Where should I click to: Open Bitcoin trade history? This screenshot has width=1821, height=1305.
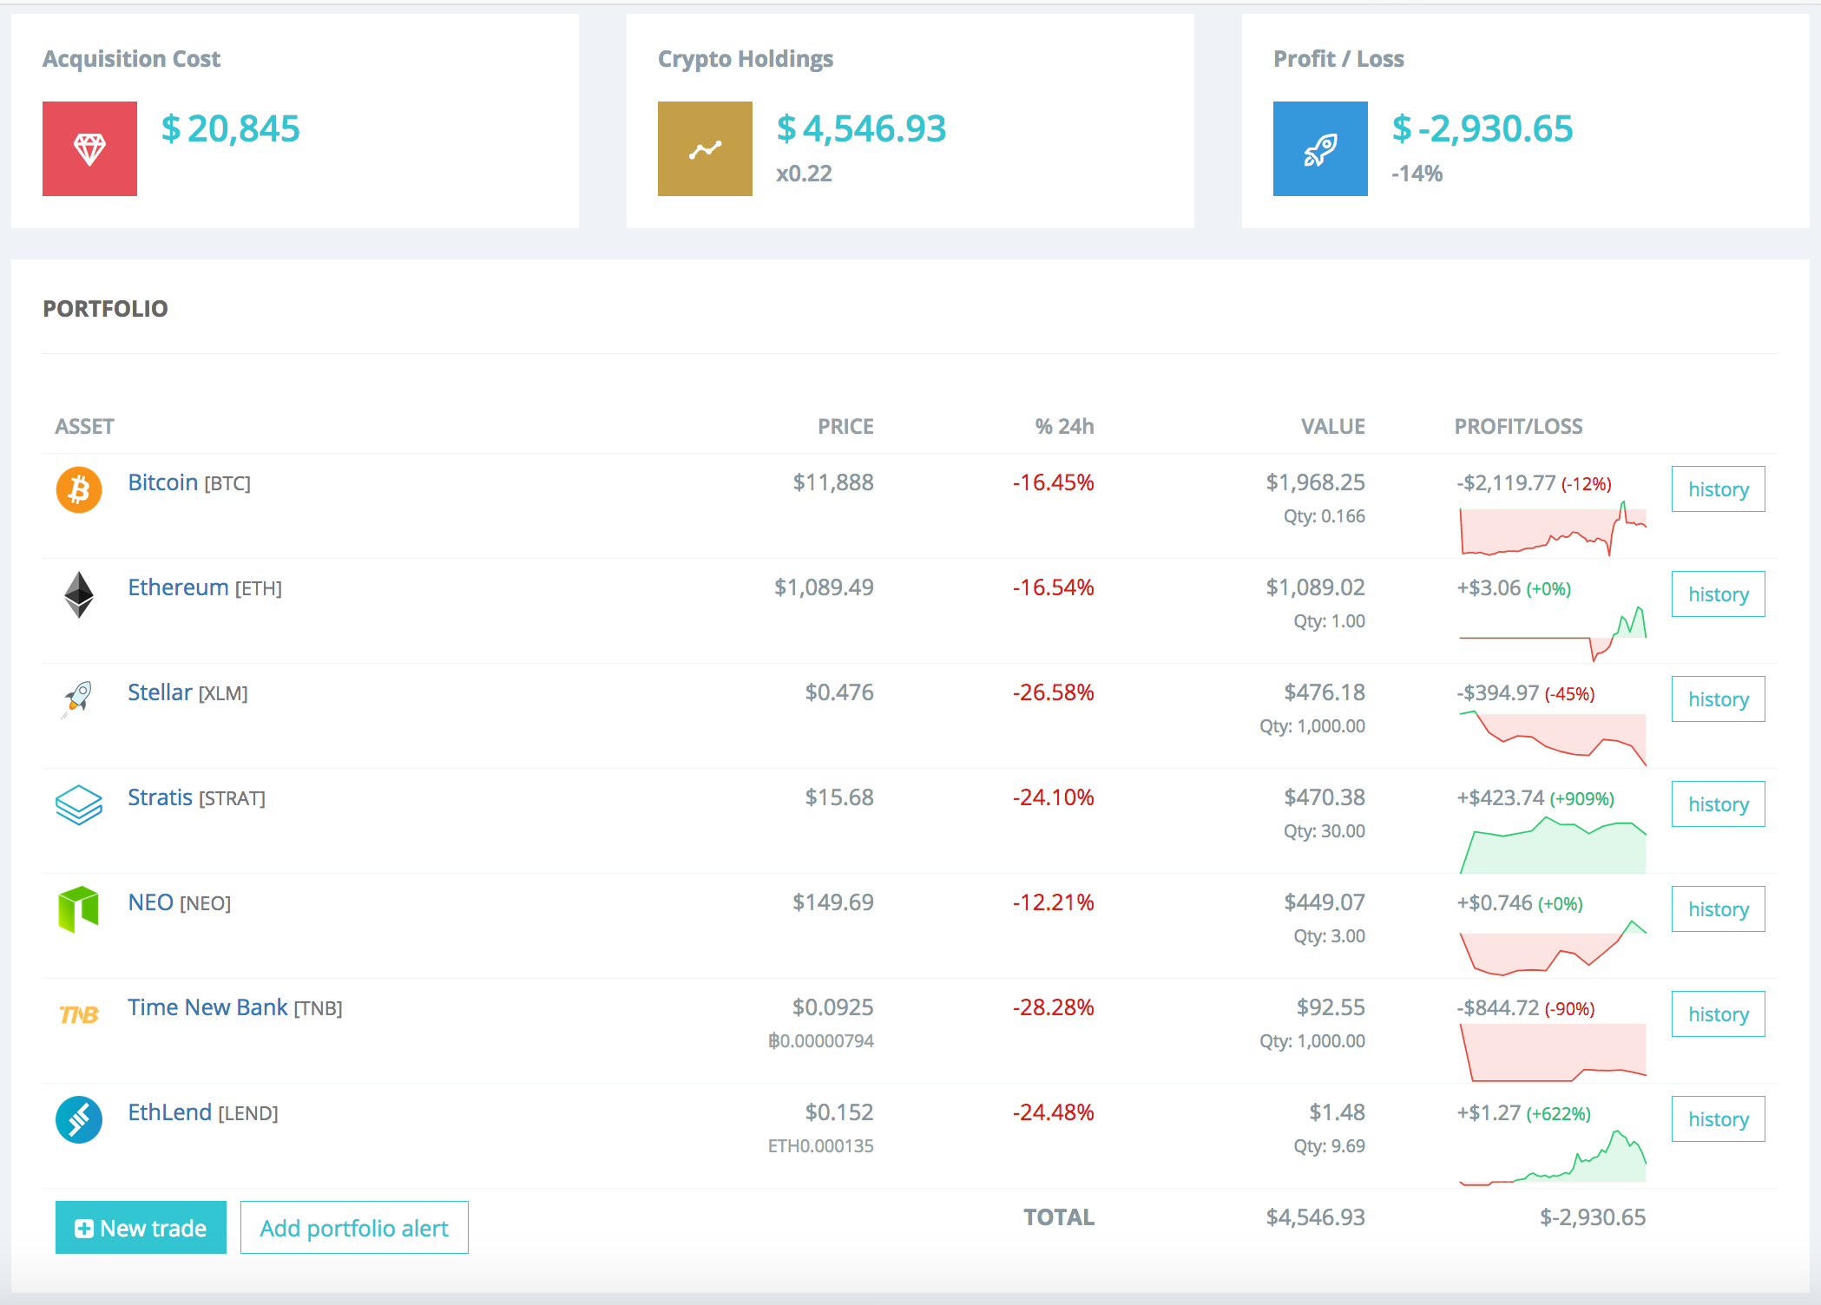coord(1718,489)
